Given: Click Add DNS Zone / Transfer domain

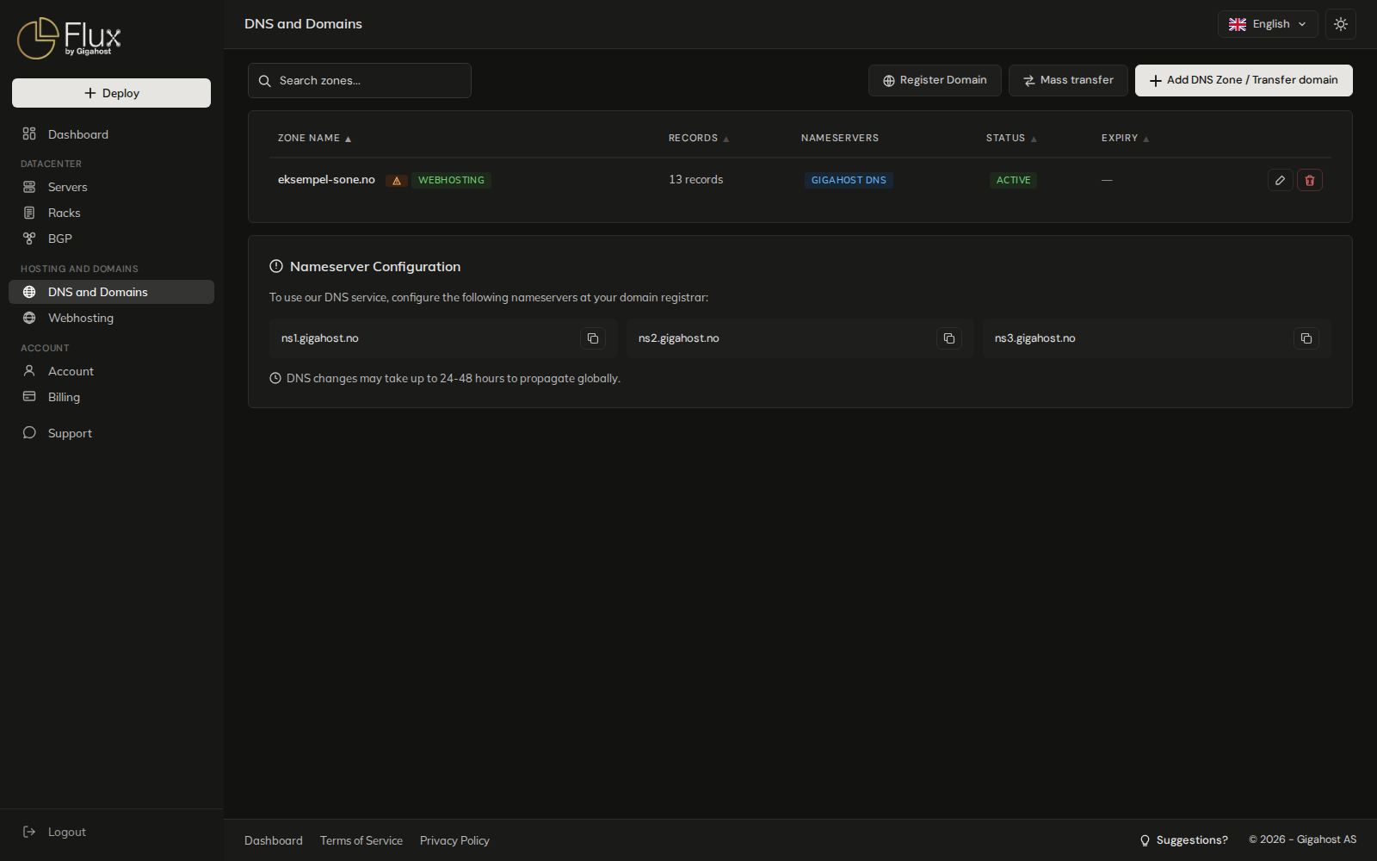Looking at the screenshot, I should [1244, 80].
